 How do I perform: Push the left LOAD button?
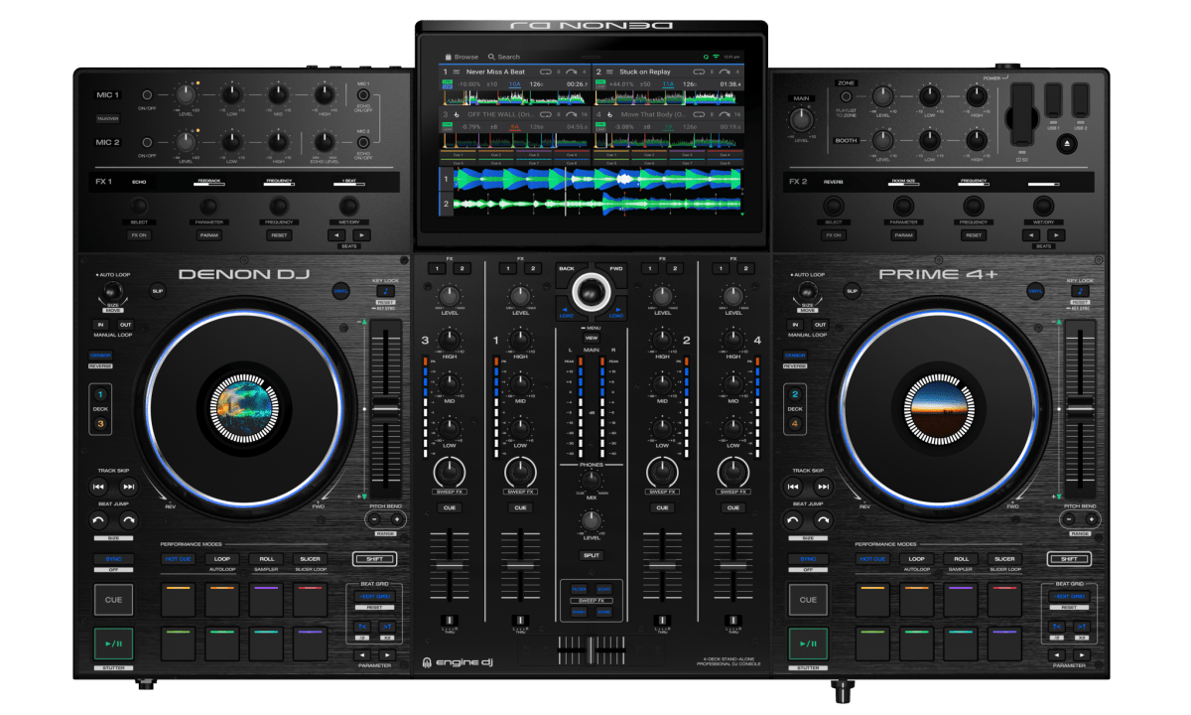[x=566, y=312]
